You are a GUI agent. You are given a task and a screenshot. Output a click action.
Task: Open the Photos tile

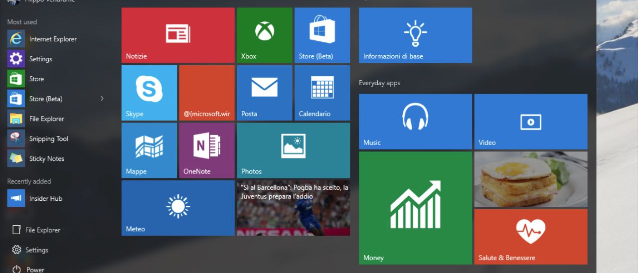click(x=293, y=150)
